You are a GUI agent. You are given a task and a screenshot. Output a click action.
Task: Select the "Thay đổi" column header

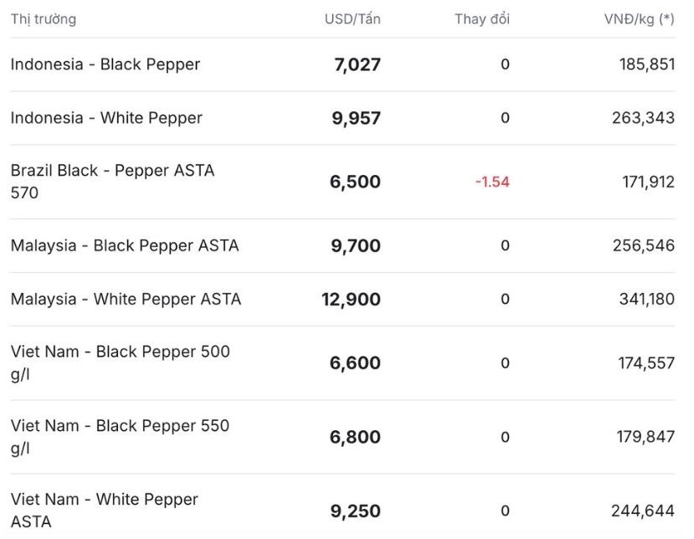pos(482,18)
